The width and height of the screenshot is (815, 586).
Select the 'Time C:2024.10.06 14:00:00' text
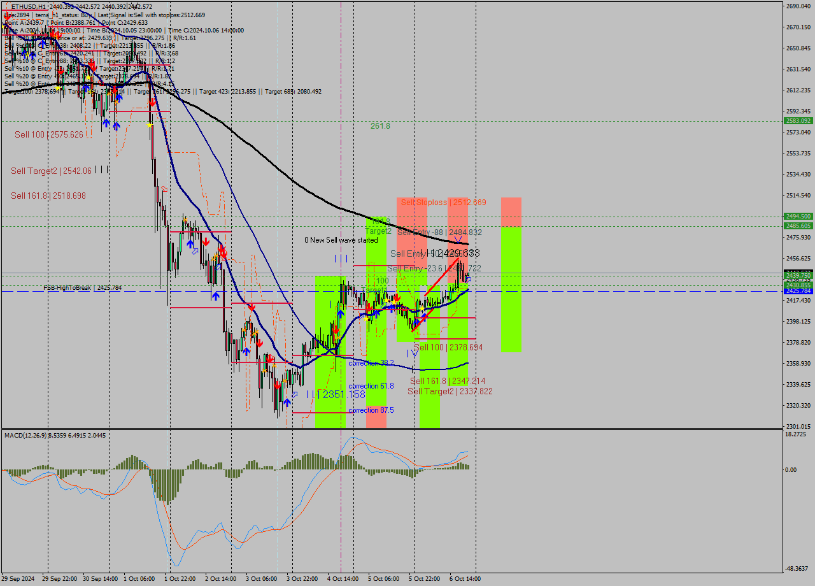pyautogui.click(x=206, y=30)
